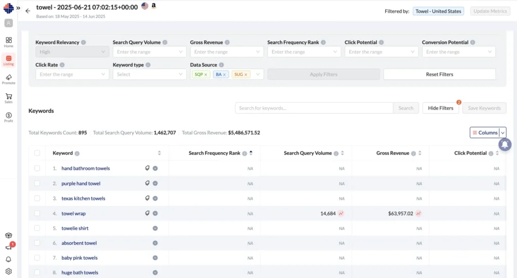The image size is (517, 278).
Task: Show info for Search Frequency Rank filter
Action: 323,42
